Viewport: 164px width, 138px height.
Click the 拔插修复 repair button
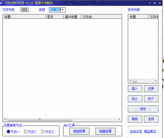[79, 131]
